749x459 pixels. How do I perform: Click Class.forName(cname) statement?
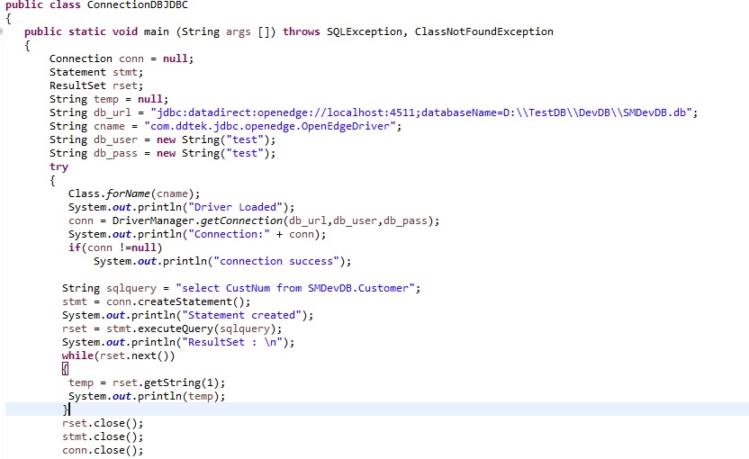point(134,193)
